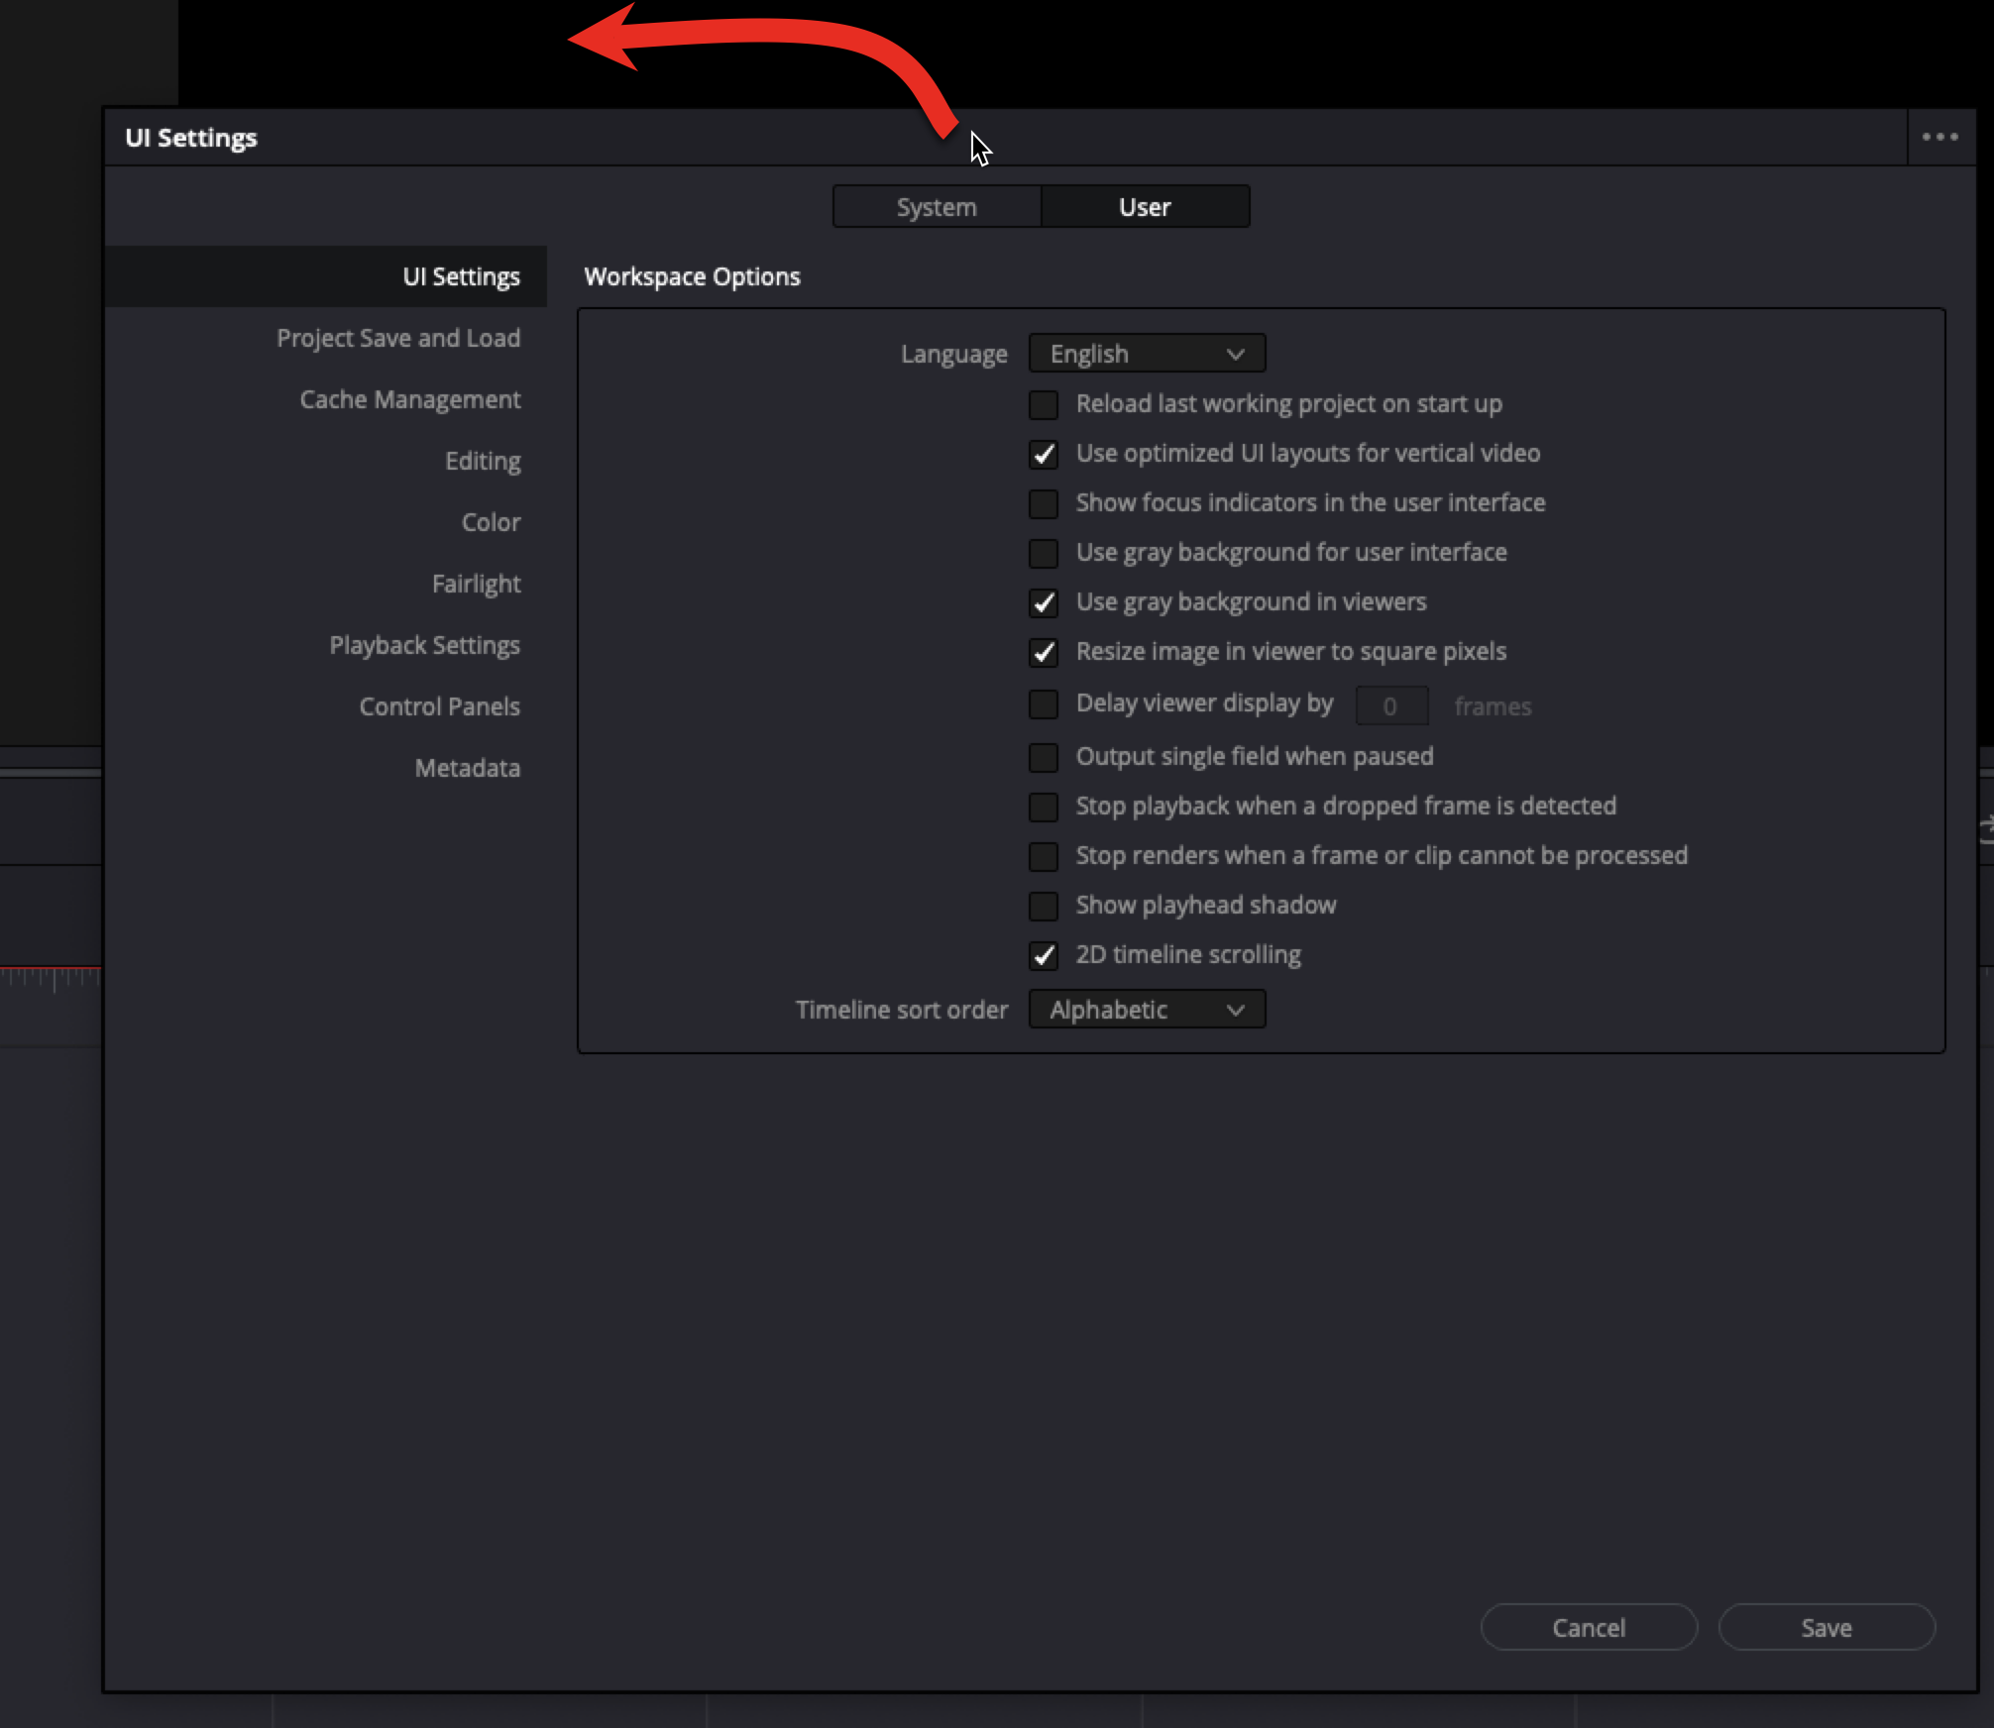Screen dimensions: 1994x1728
Task: Toggle Use gray background in viewers
Action: tap(1043, 602)
